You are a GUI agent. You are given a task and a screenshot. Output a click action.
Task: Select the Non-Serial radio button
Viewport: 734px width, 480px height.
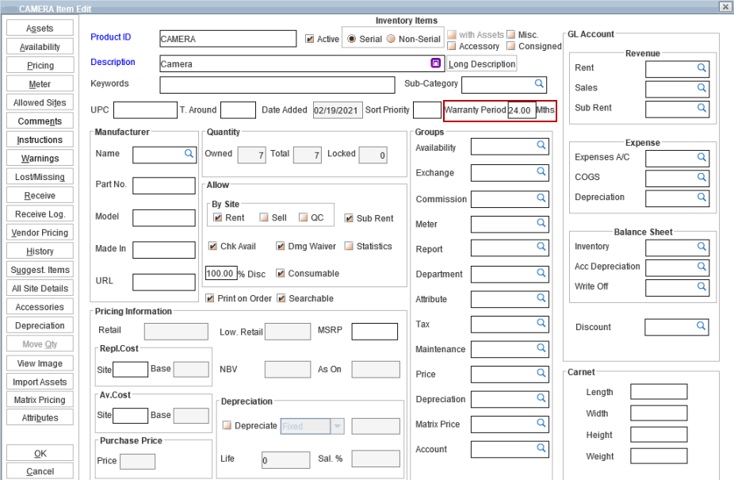(x=391, y=39)
